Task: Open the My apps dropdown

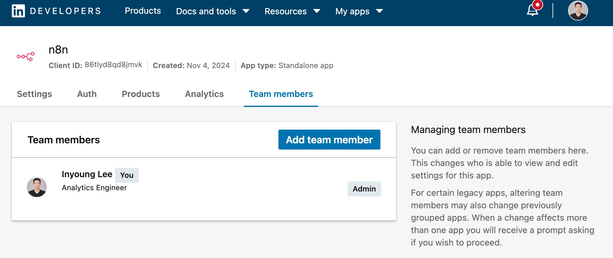Action: 359,11
